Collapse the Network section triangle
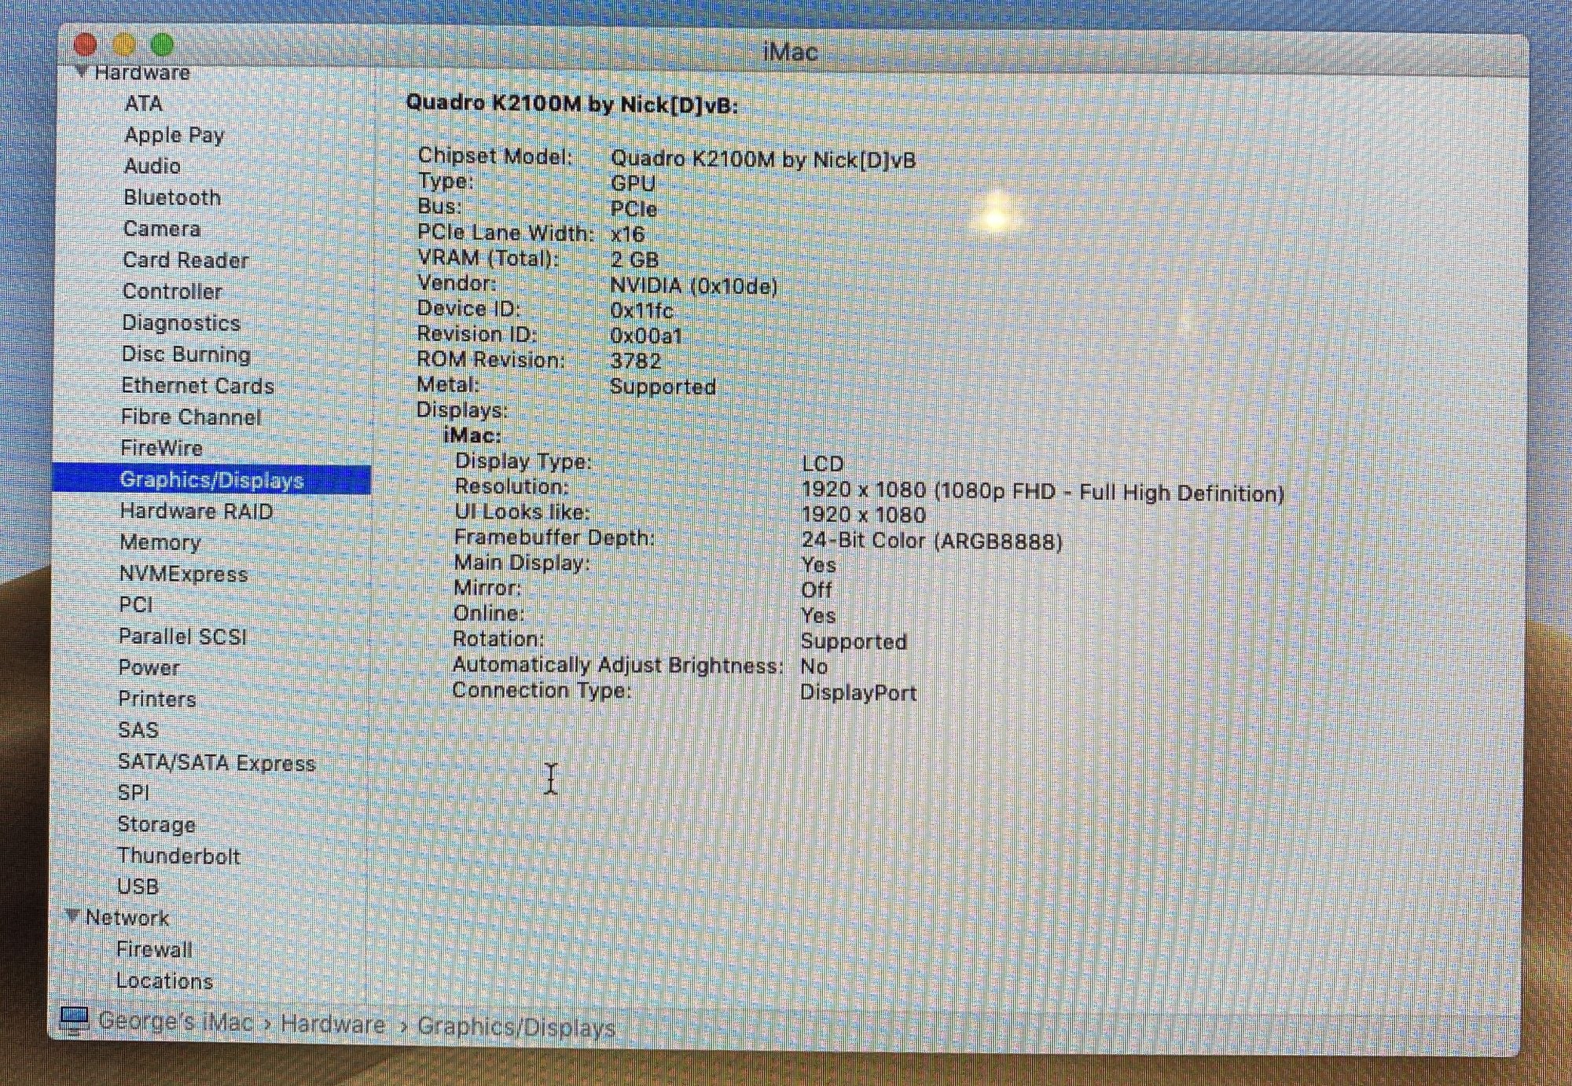This screenshot has width=1572, height=1086. pyautogui.click(x=72, y=916)
